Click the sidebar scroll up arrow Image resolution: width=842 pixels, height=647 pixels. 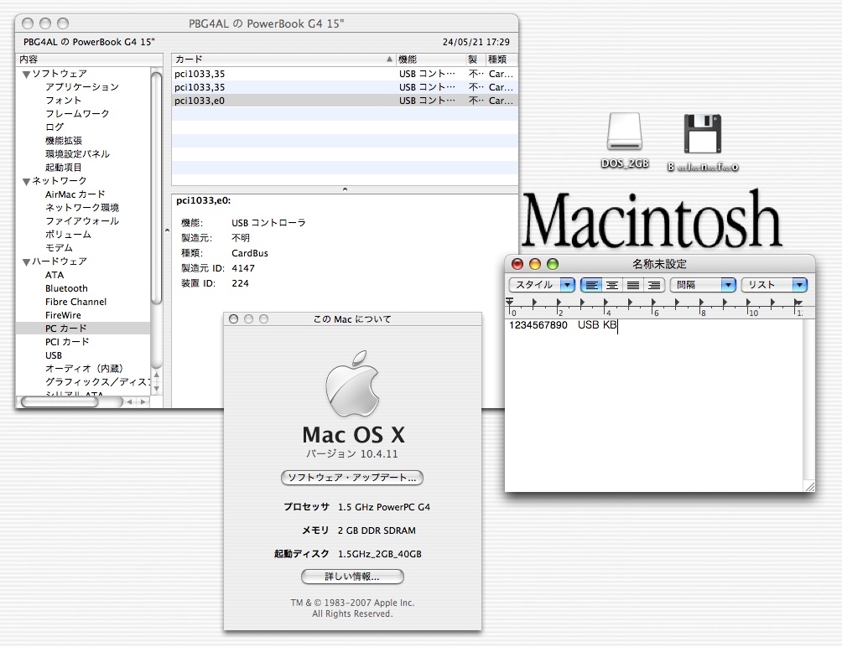tap(156, 375)
